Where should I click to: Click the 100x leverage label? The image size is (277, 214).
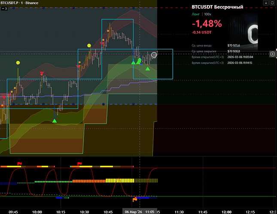click(x=209, y=14)
